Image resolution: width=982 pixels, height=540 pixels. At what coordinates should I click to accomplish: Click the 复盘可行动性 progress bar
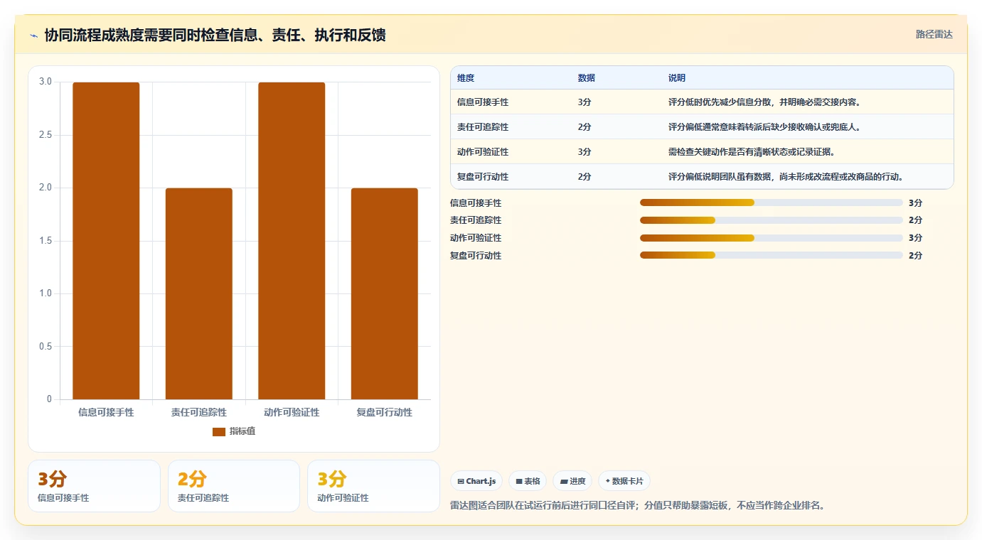[x=772, y=255]
